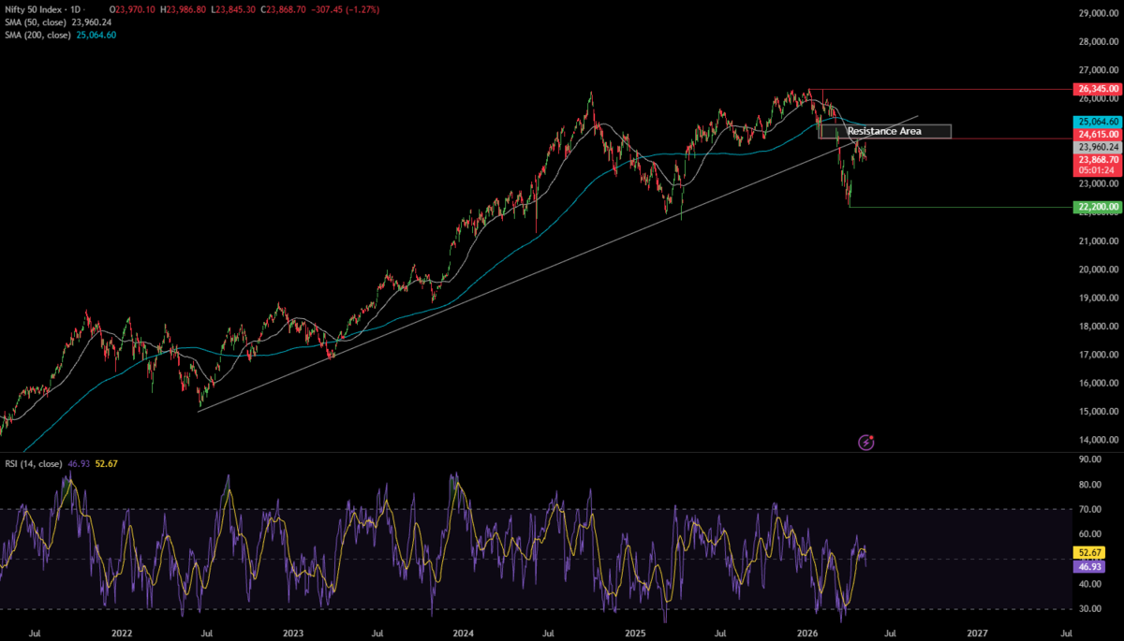The width and height of the screenshot is (1124, 641).
Task: Select the SMA (50, close) indicator legend
Action: (x=36, y=22)
